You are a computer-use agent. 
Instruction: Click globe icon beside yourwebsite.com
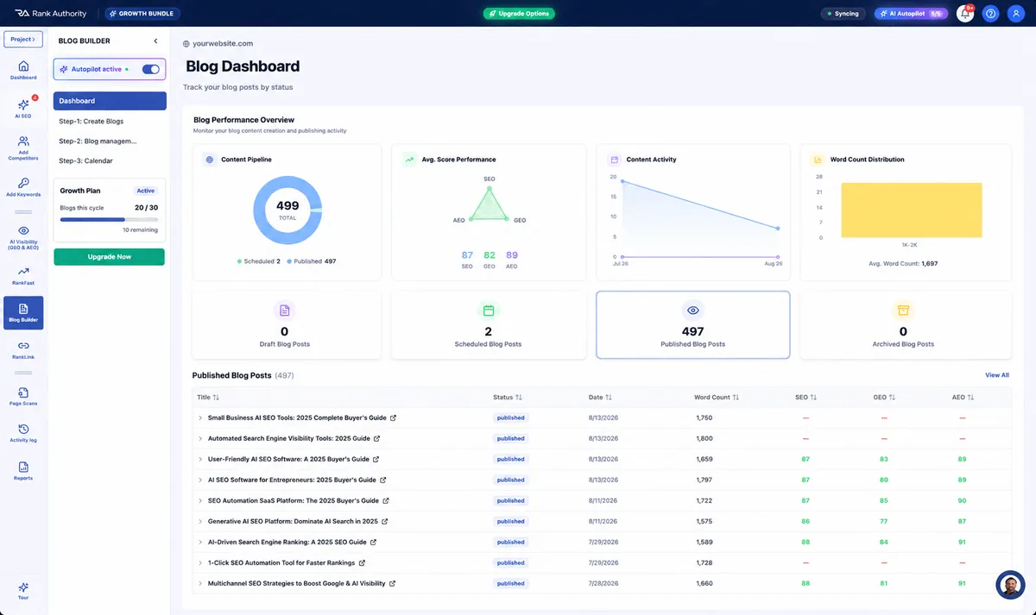[x=186, y=43]
